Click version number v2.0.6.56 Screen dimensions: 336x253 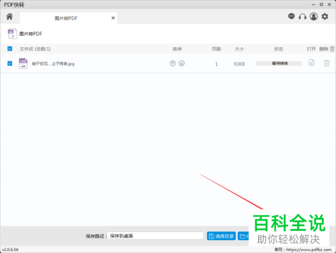pyautogui.click(x=10, y=250)
